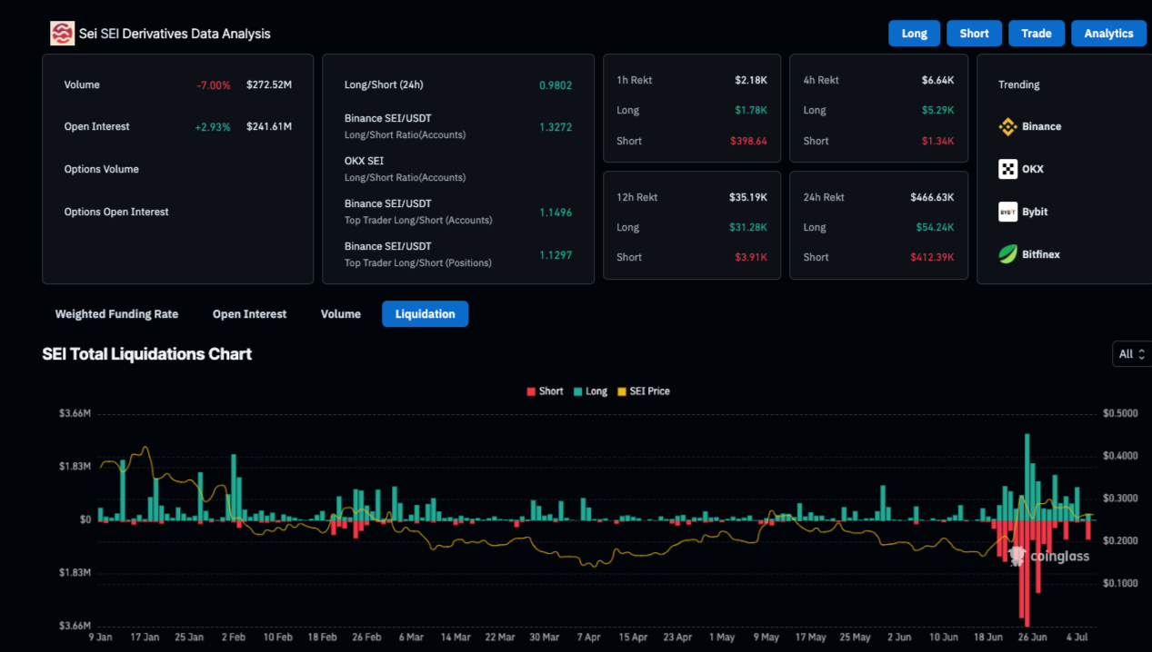
Task: Toggle the SEI Price legend entry
Action: (643, 391)
